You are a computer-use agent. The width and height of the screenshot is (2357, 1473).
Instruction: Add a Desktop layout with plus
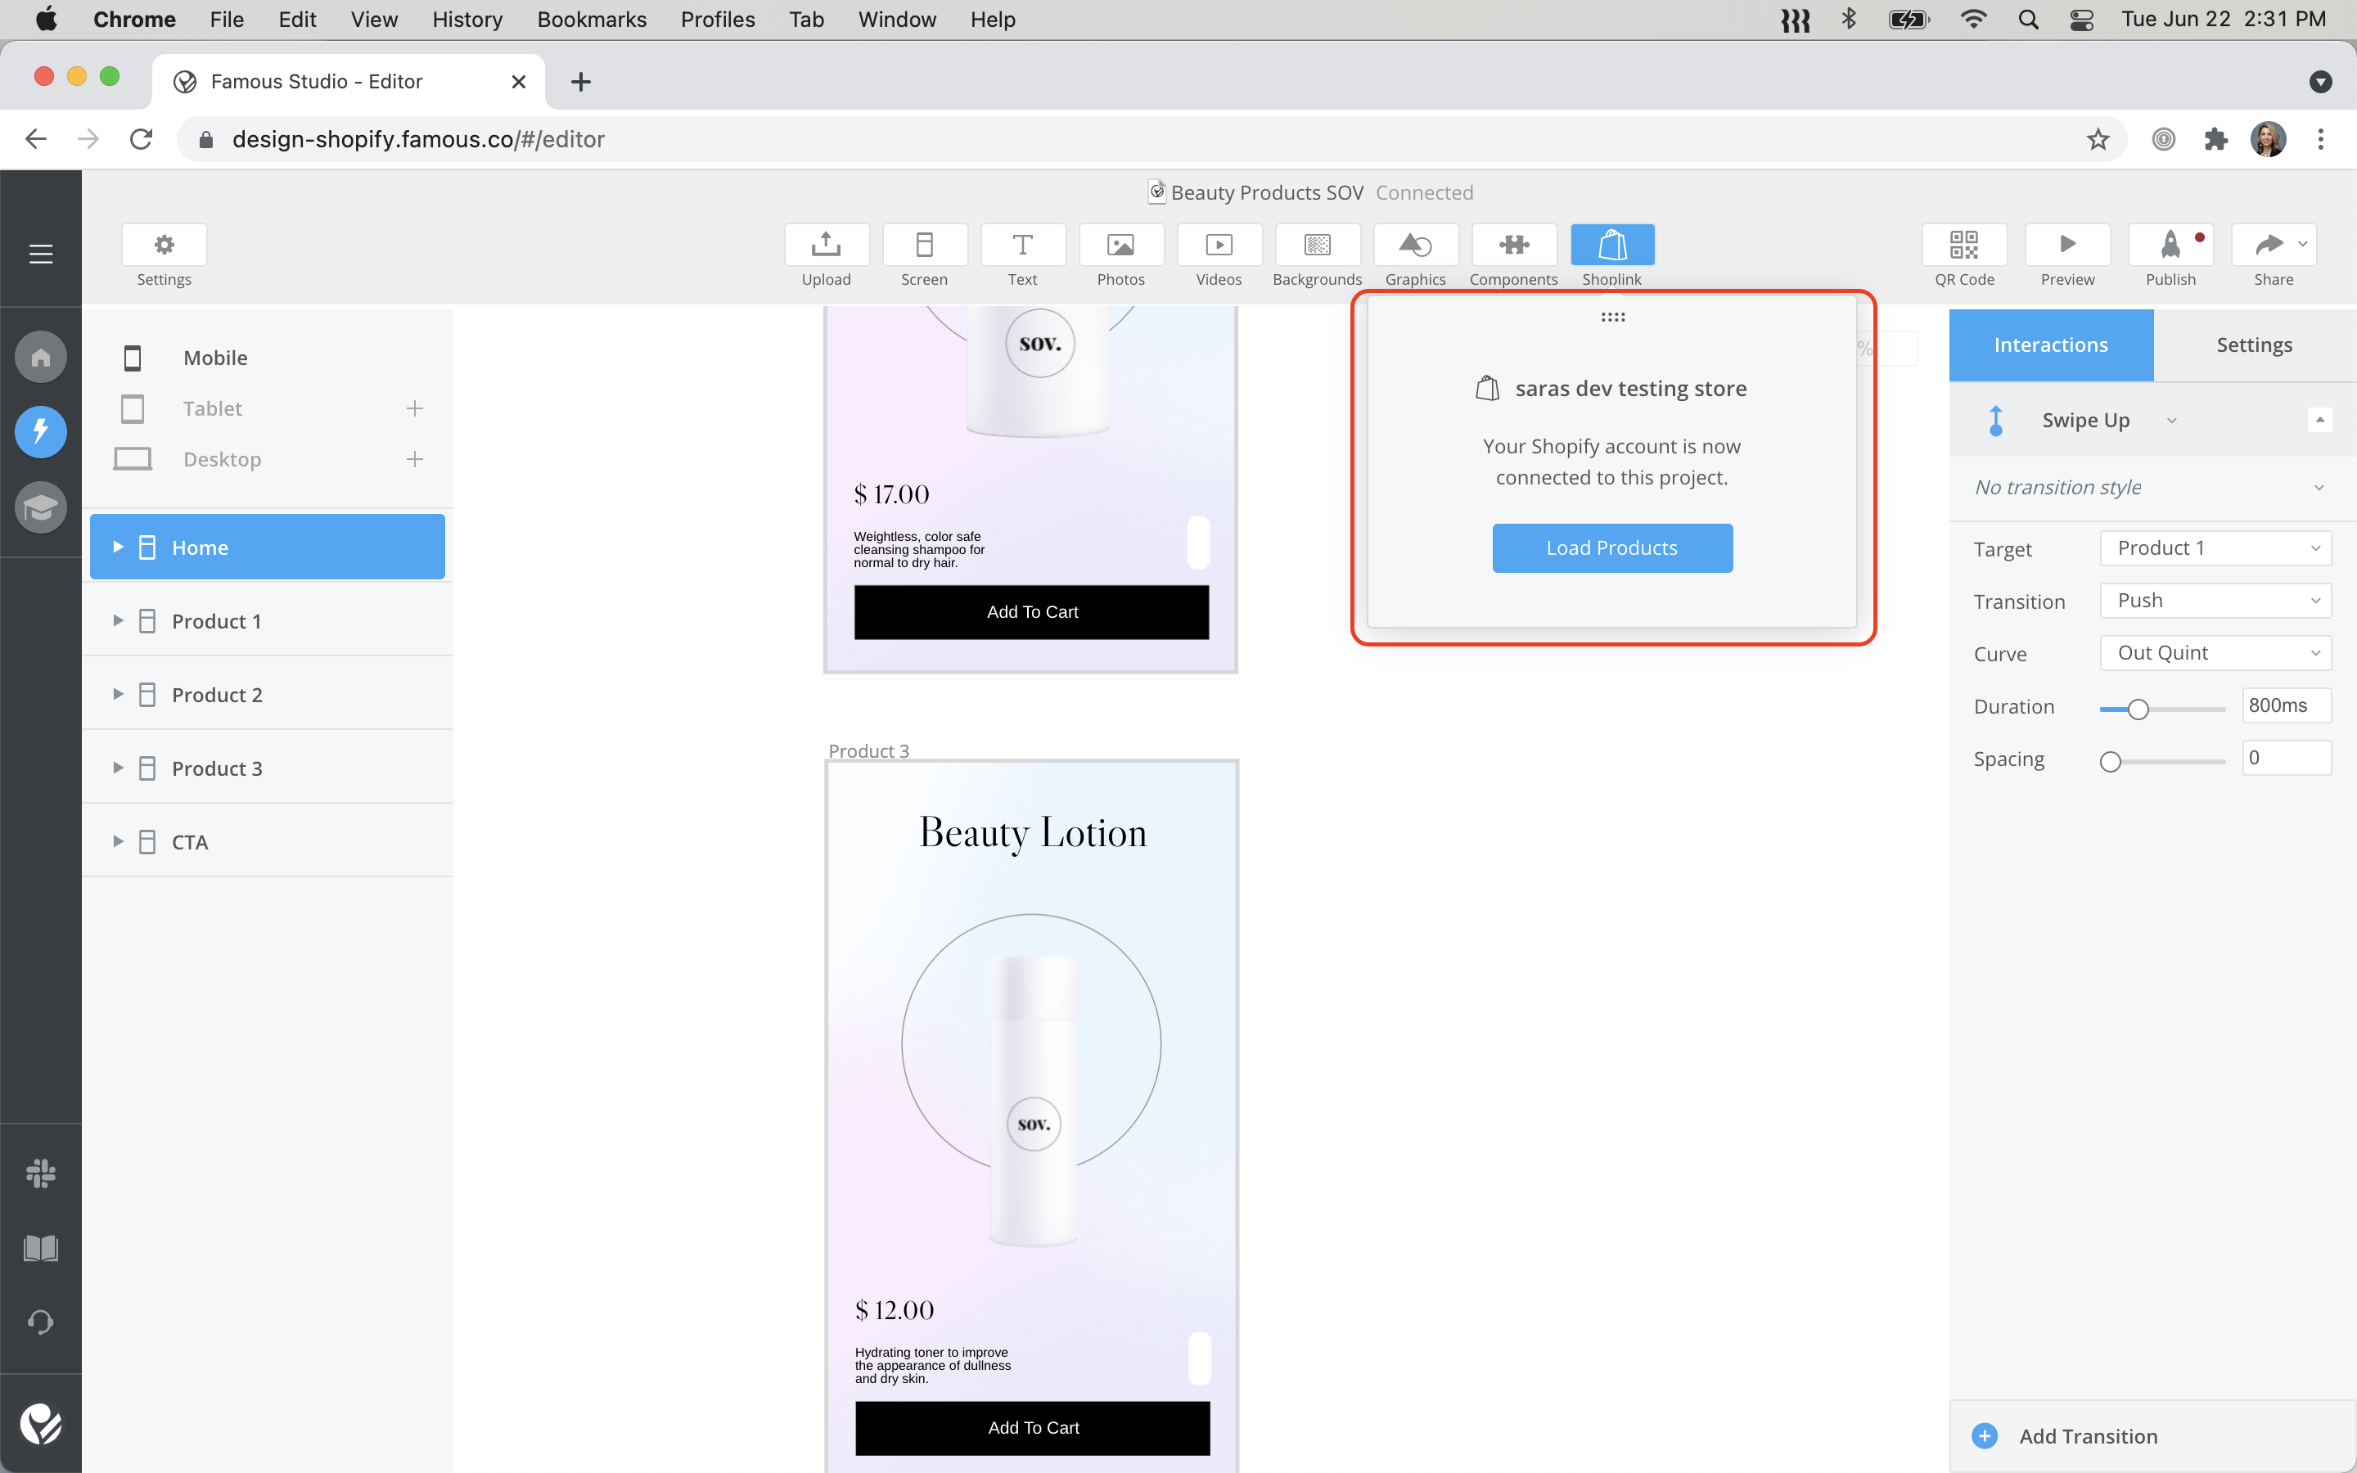pos(415,459)
